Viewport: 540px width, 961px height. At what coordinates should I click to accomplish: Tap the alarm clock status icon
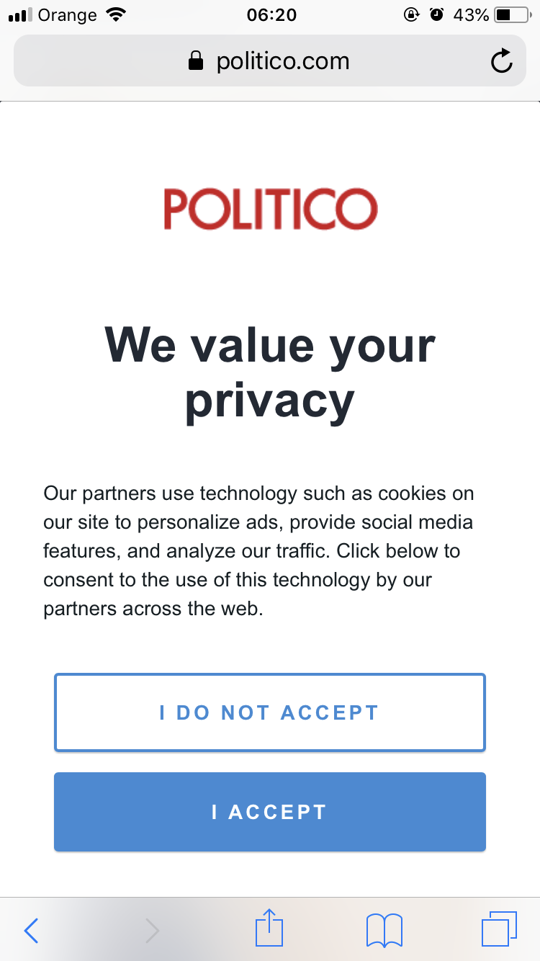436,14
